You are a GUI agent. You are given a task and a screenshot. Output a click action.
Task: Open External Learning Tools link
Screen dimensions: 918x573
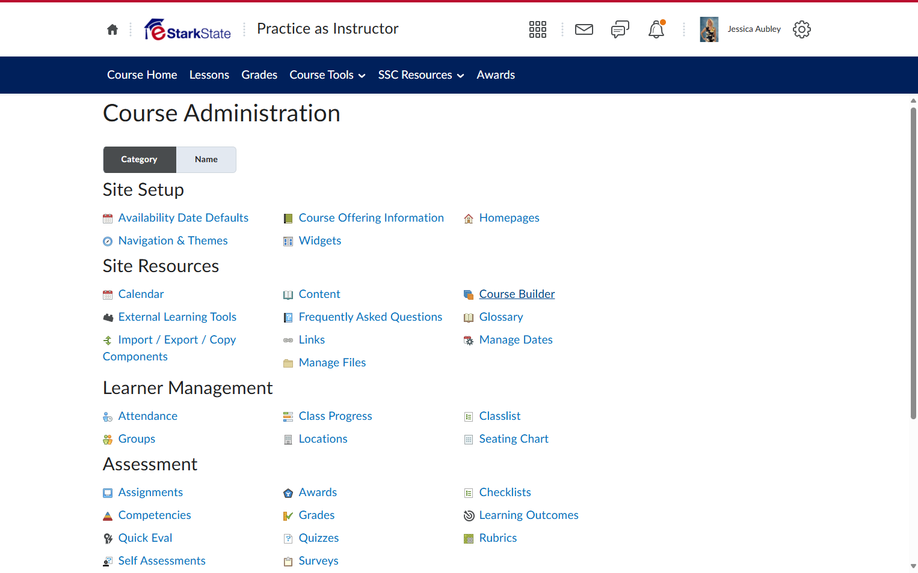tap(177, 317)
